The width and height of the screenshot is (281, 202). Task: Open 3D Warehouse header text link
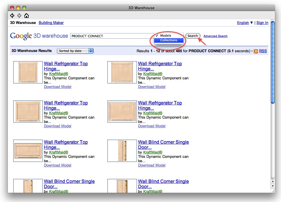tap(23, 23)
